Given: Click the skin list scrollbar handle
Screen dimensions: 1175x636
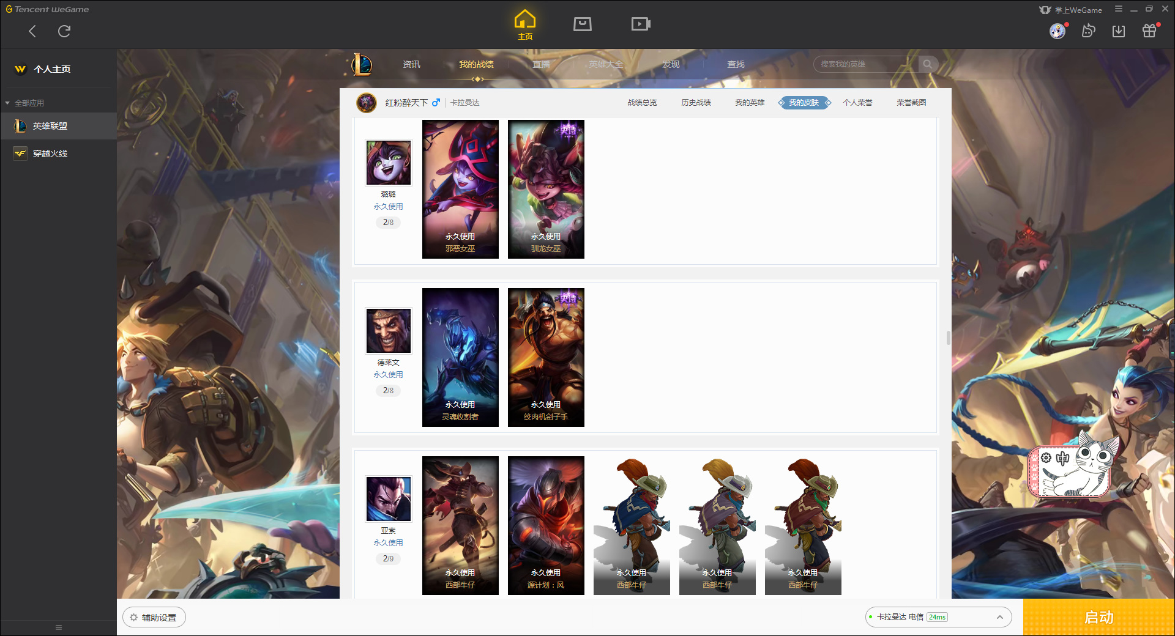Looking at the screenshot, I should click(x=949, y=338).
